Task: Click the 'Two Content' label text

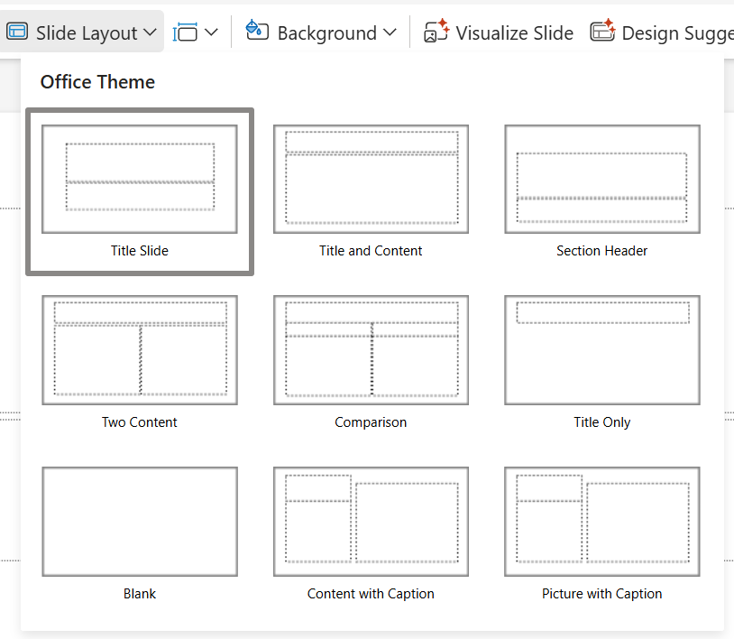Action: (x=140, y=422)
